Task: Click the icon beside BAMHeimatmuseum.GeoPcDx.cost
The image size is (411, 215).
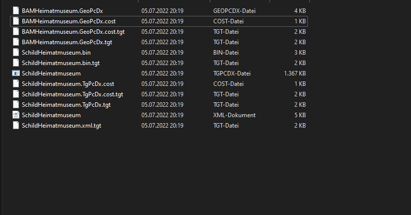Action: [16, 21]
